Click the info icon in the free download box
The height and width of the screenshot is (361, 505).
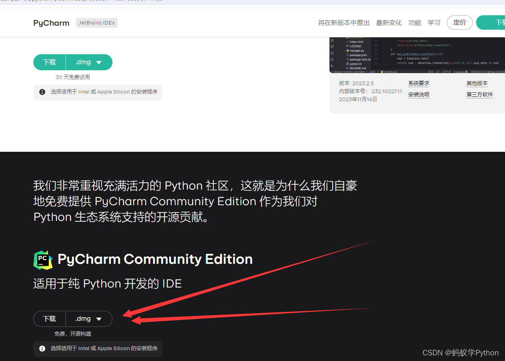click(x=42, y=349)
